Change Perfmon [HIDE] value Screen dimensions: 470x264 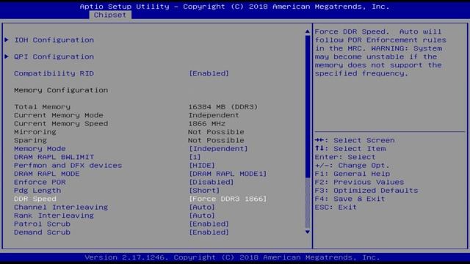pyautogui.click(x=202, y=166)
